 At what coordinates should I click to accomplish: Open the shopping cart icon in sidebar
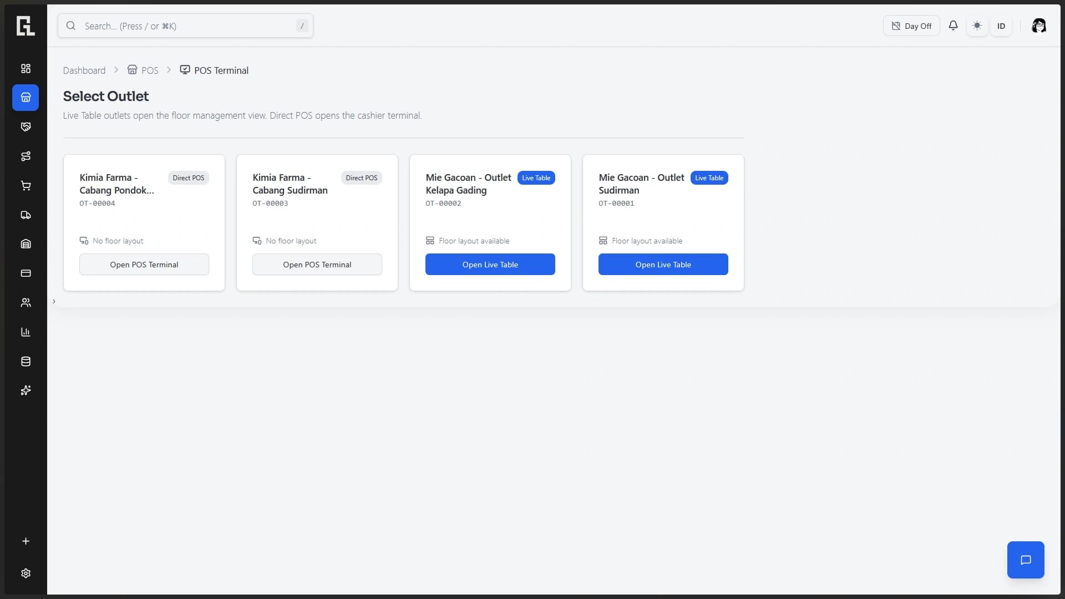[26, 186]
